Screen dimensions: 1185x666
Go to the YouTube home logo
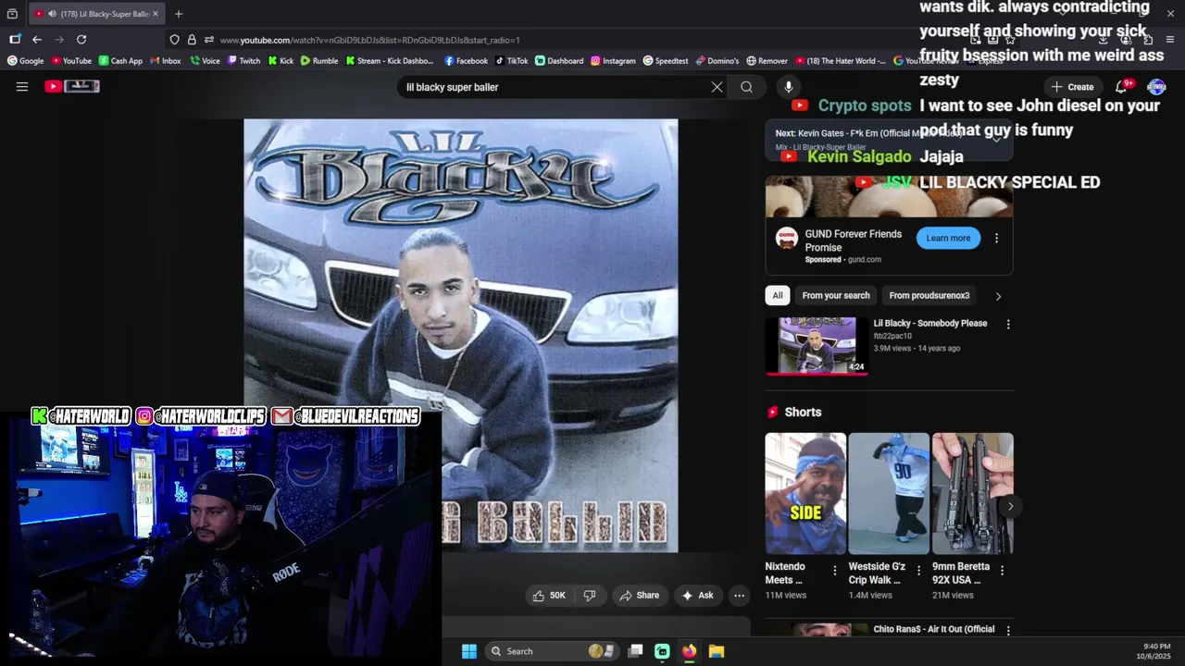[71, 86]
